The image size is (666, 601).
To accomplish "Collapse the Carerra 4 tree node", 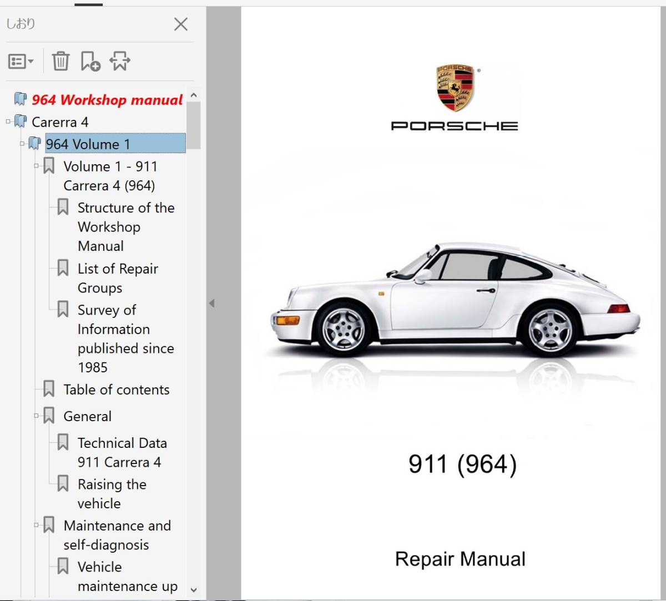I will click(x=8, y=121).
